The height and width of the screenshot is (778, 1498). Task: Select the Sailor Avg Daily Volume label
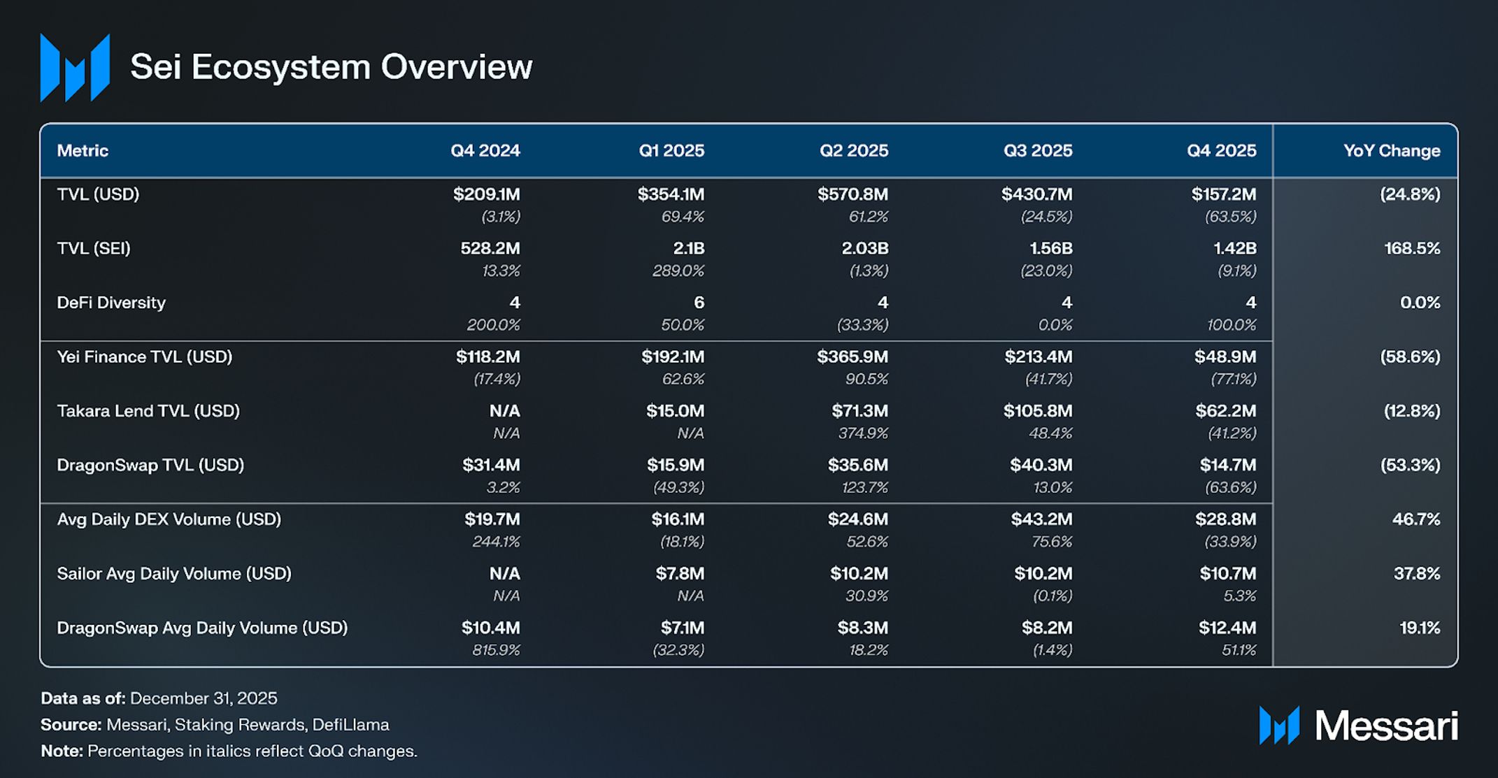174,574
